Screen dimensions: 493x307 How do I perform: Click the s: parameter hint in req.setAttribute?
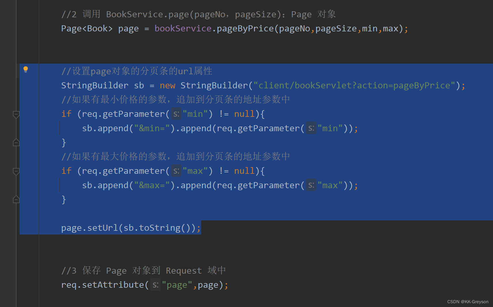pos(155,285)
